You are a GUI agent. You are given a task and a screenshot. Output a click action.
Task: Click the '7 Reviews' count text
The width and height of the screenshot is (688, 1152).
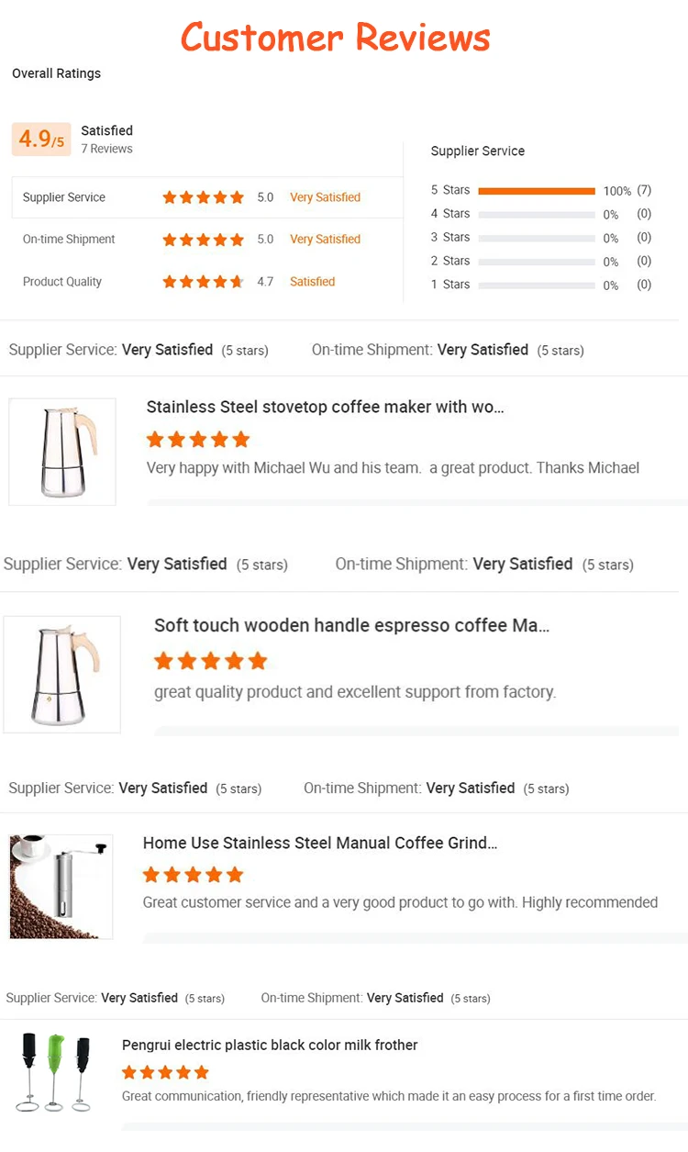click(106, 149)
